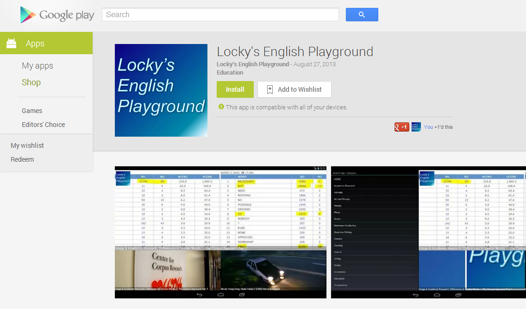Click the Android robot Apps icon
The height and width of the screenshot is (309, 526).
pyautogui.click(x=12, y=43)
